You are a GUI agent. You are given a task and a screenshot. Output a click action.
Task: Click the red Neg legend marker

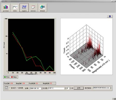[12, 77]
